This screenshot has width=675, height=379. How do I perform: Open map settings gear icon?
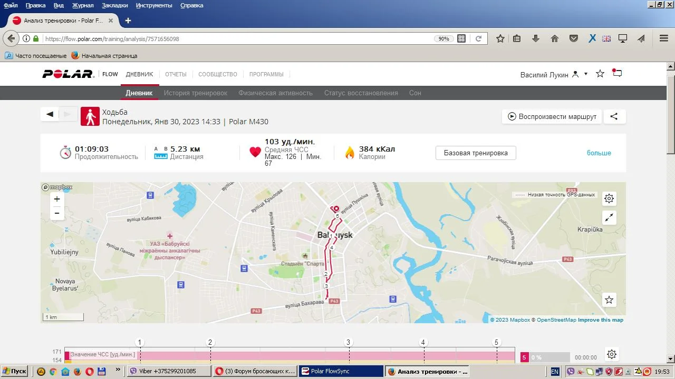click(609, 198)
